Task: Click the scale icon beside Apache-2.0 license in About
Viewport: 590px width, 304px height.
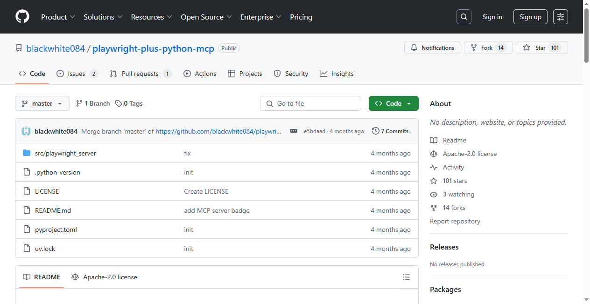Action: (x=434, y=154)
